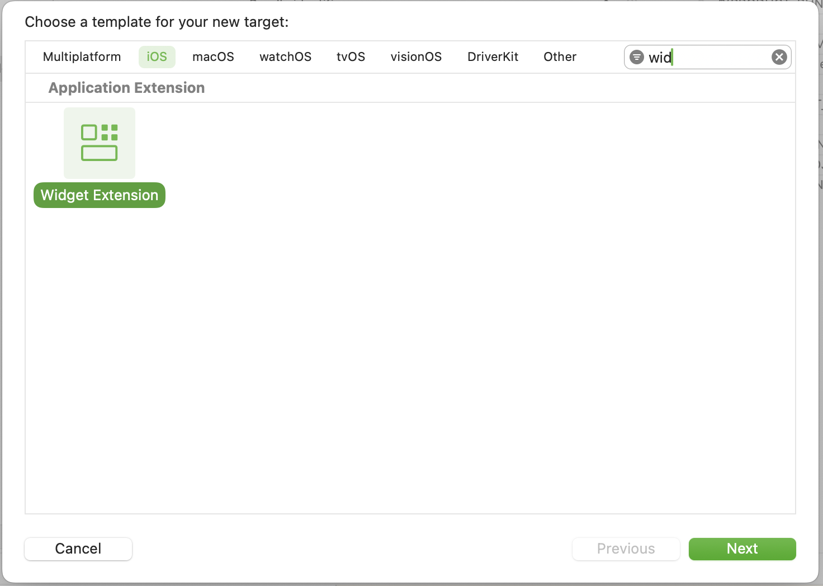Focus the template search field
This screenshot has height=586, width=823.
click(707, 57)
